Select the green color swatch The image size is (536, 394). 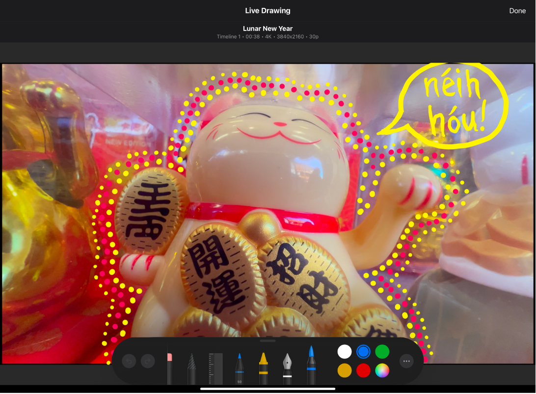tap(382, 352)
